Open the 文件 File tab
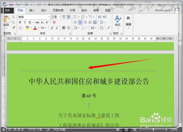Image resolution: width=183 pixels, height=132 pixels. (x=7, y=10)
